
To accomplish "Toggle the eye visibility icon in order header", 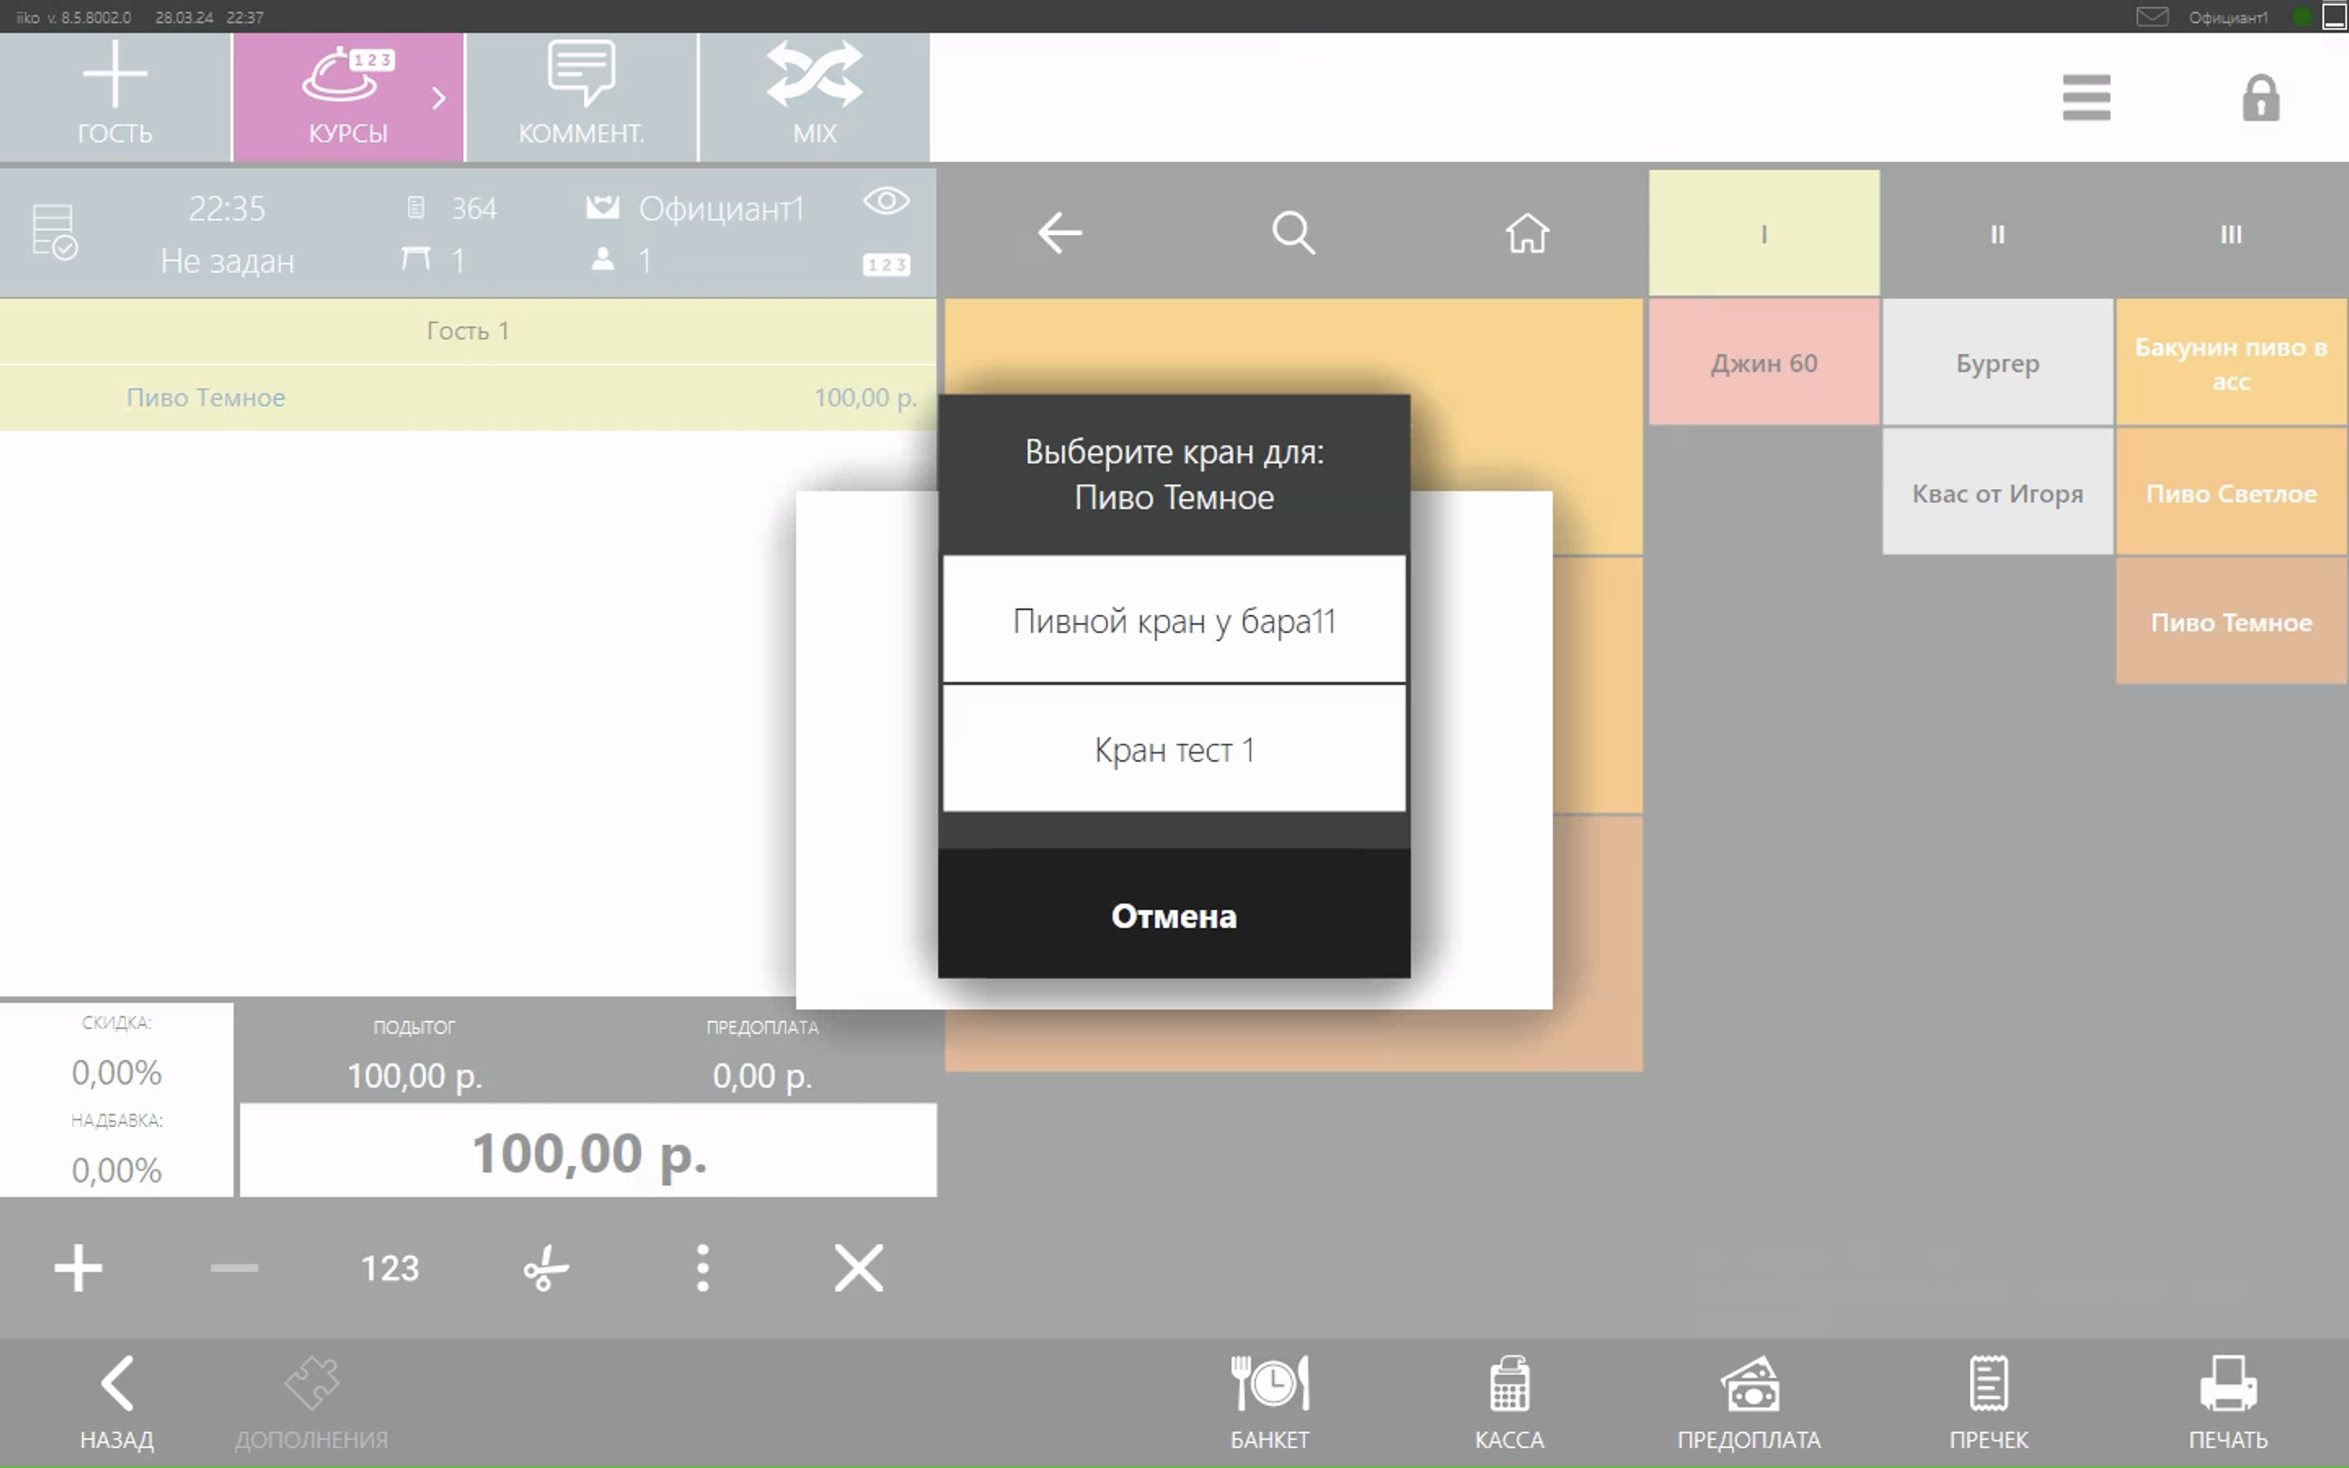I will tap(887, 201).
